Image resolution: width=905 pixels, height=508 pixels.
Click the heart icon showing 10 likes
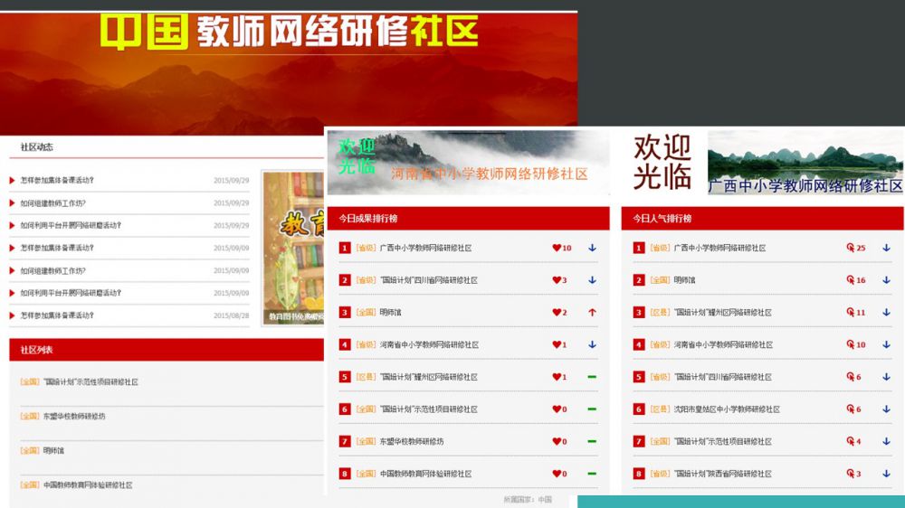pos(557,248)
